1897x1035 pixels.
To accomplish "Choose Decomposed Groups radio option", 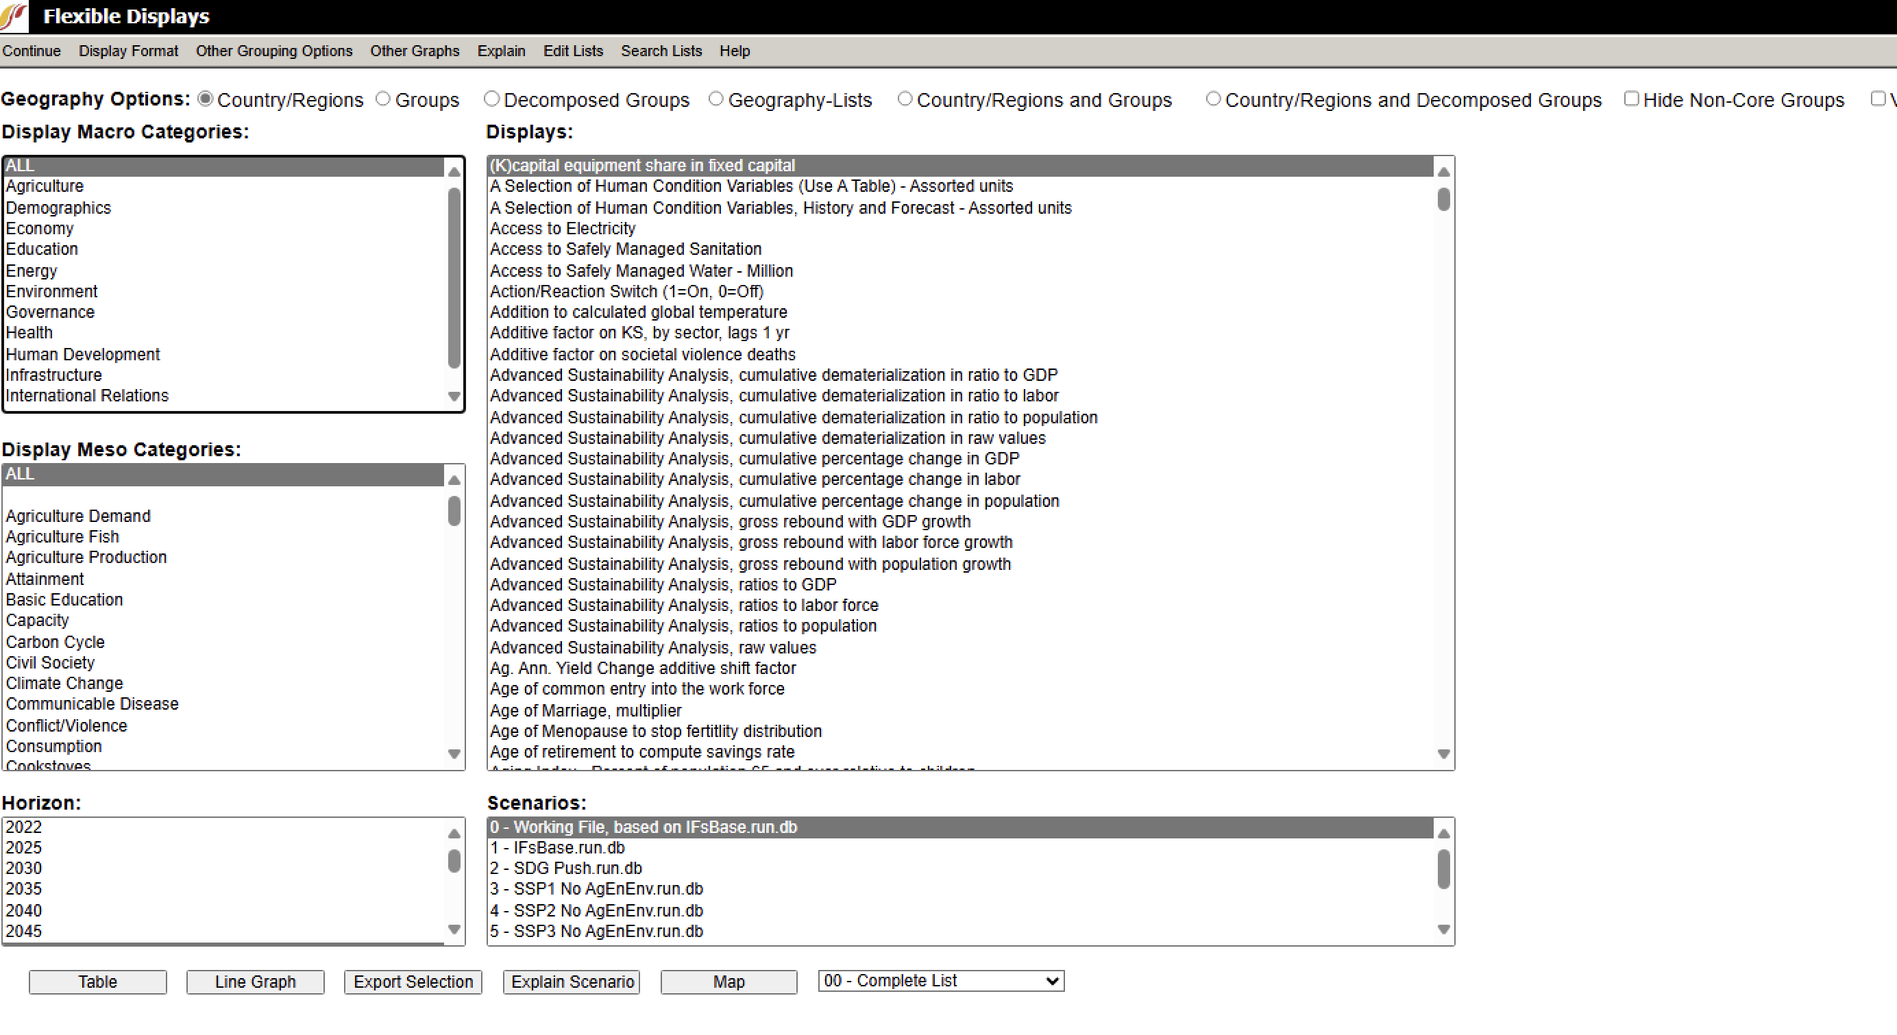I will pos(491,99).
